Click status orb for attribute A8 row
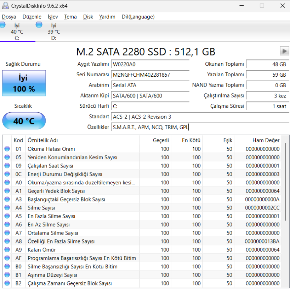This screenshot has height=289, width=290. (x=7, y=241)
